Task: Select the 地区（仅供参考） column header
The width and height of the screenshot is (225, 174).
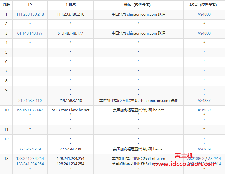Action: coord(138,5)
